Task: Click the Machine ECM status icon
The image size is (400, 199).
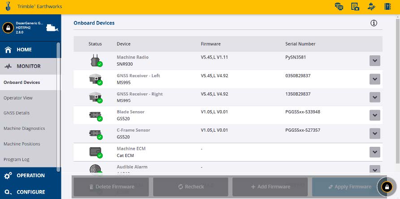Action: [96, 152]
